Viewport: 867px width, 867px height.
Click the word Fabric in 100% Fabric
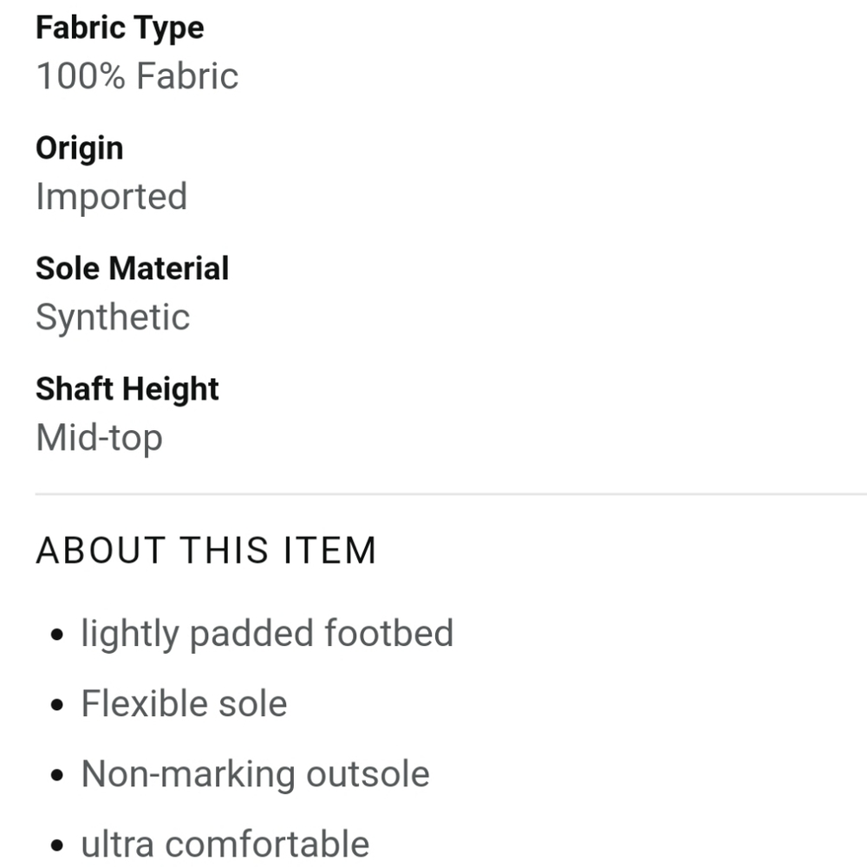coord(187,75)
